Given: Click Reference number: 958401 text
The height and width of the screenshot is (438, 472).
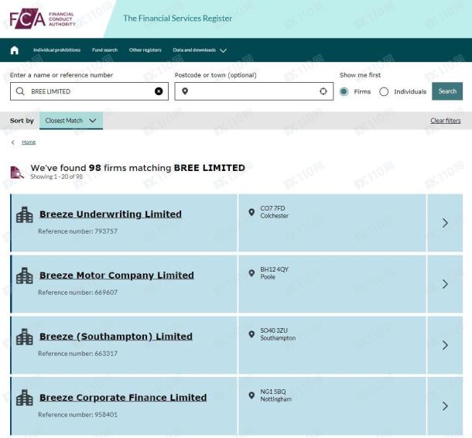Looking at the screenshot, I should pyautogui.click(x=77, y=415).
